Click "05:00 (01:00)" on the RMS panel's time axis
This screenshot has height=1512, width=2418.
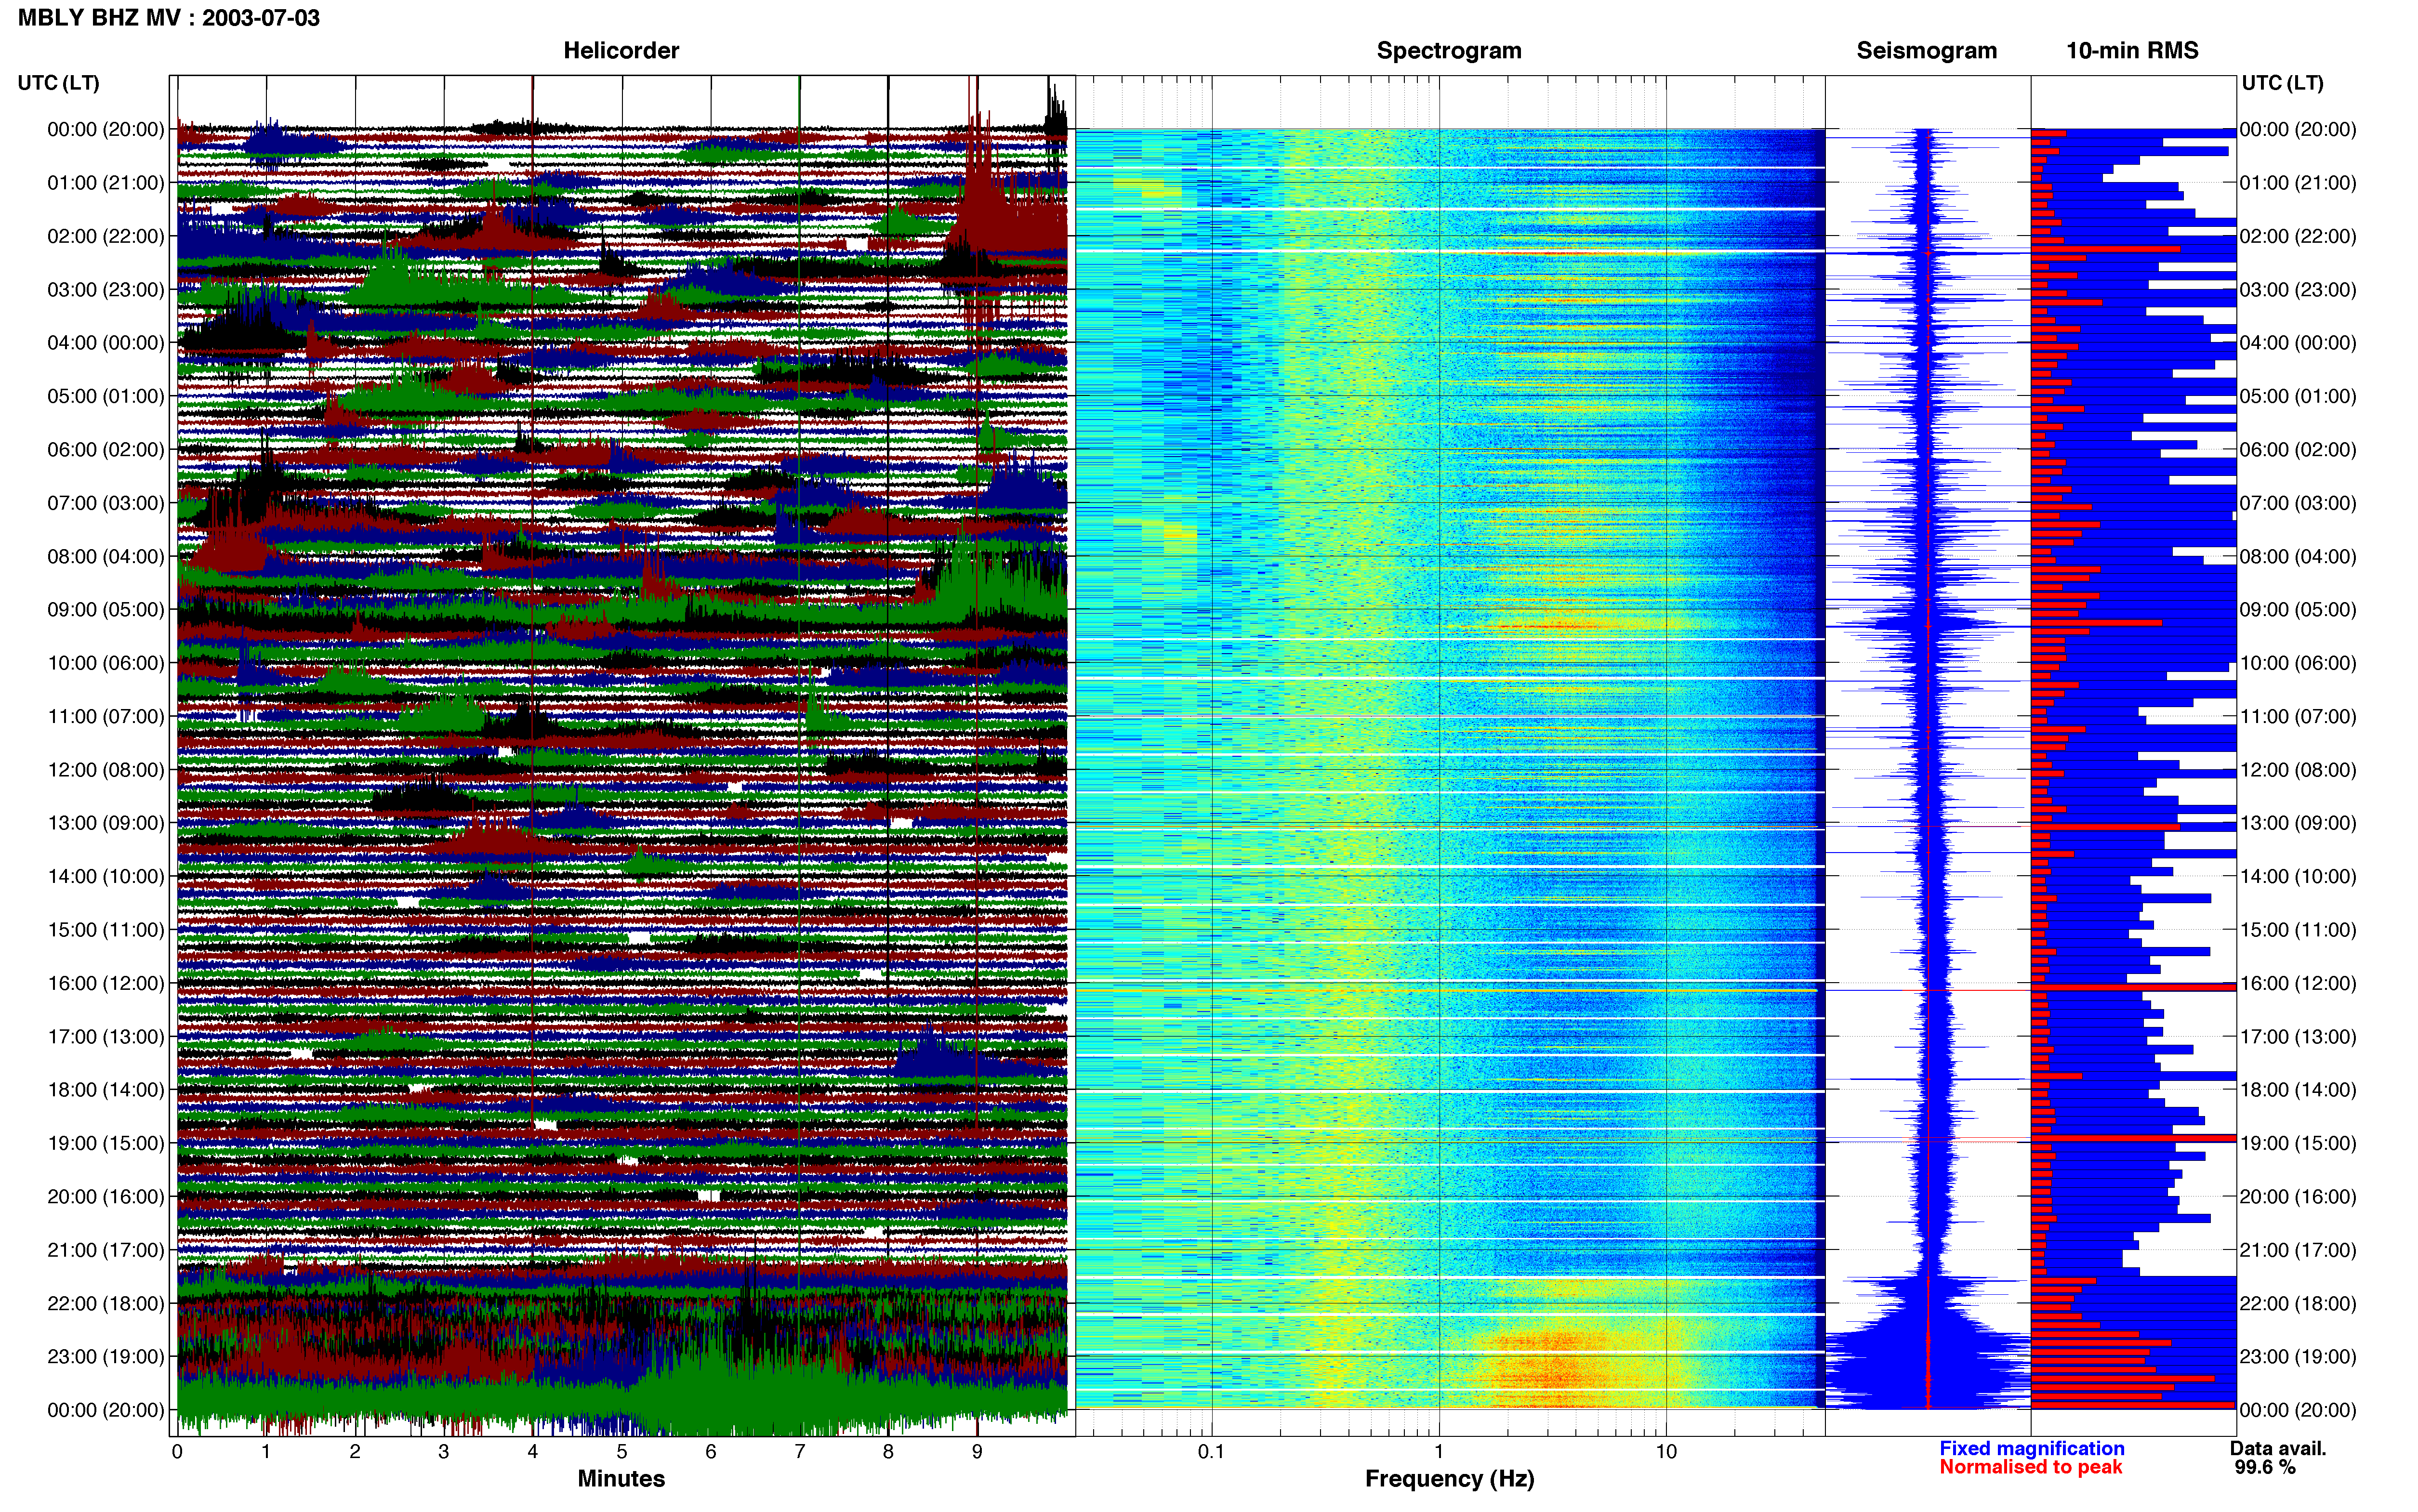pos(2298,396)
